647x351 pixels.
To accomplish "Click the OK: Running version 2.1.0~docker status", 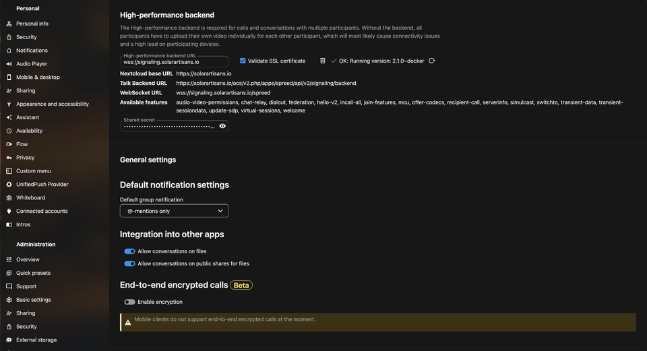I will pos(381,61).
